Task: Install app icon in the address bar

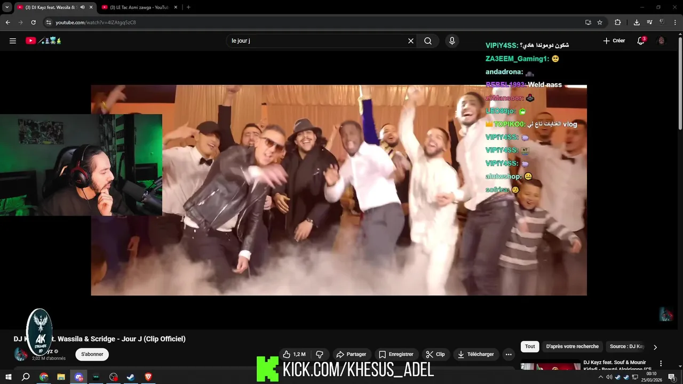Action: 588,22
